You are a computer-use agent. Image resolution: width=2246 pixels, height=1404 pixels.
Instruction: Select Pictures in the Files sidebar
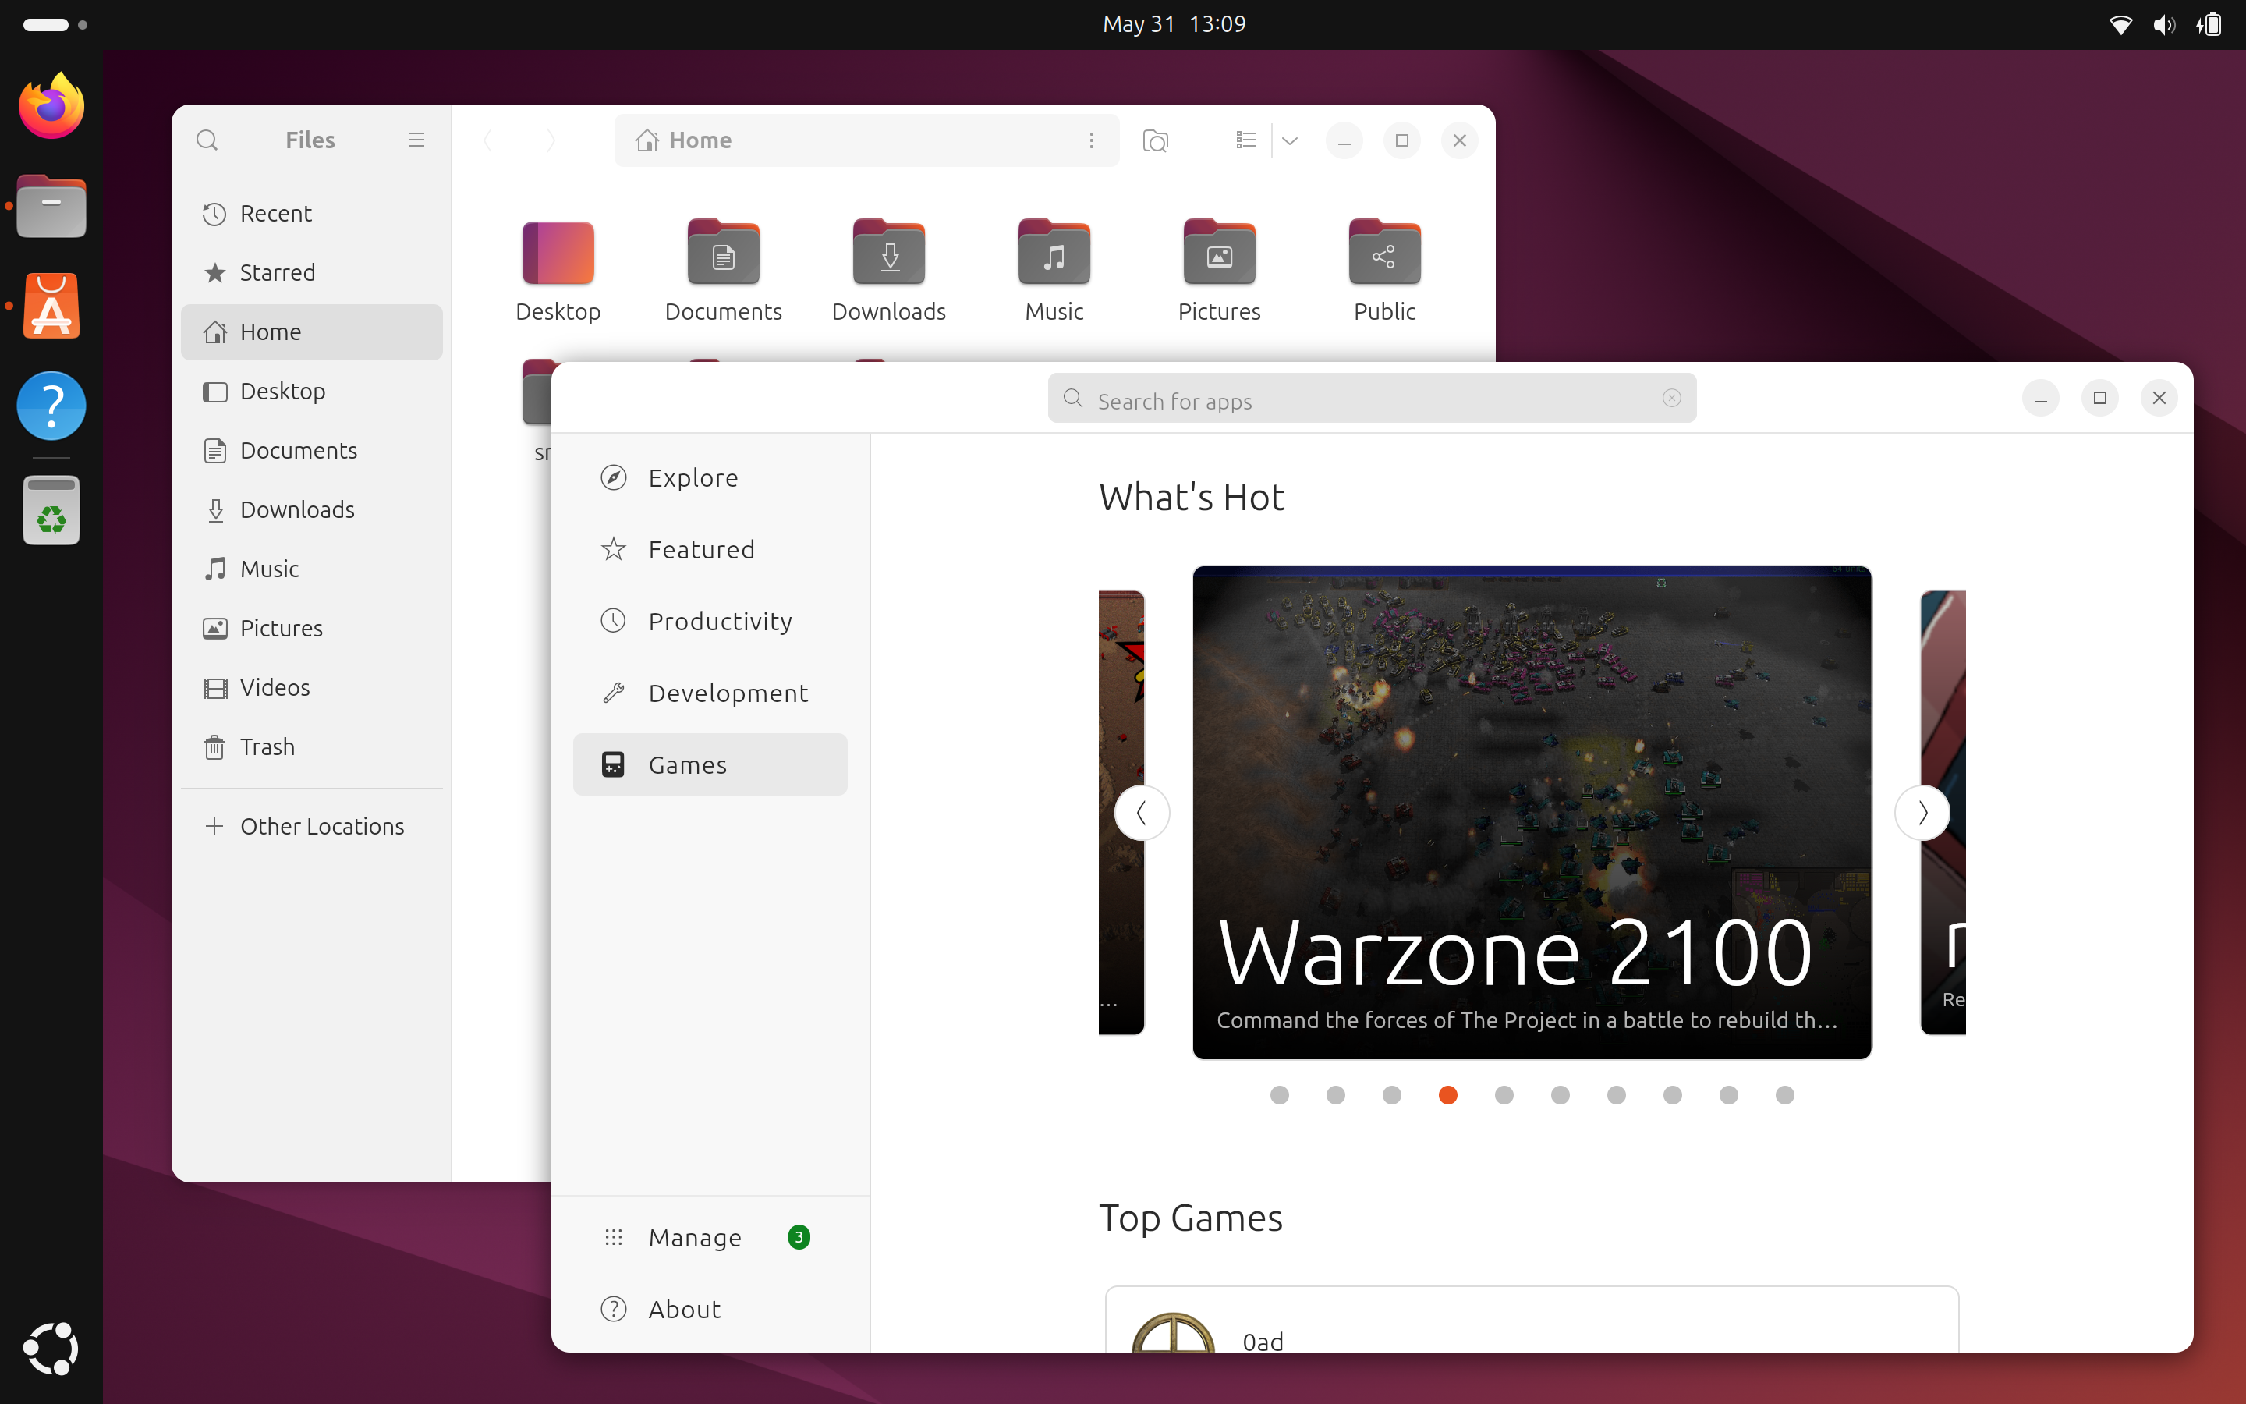[x=312, y=629]
